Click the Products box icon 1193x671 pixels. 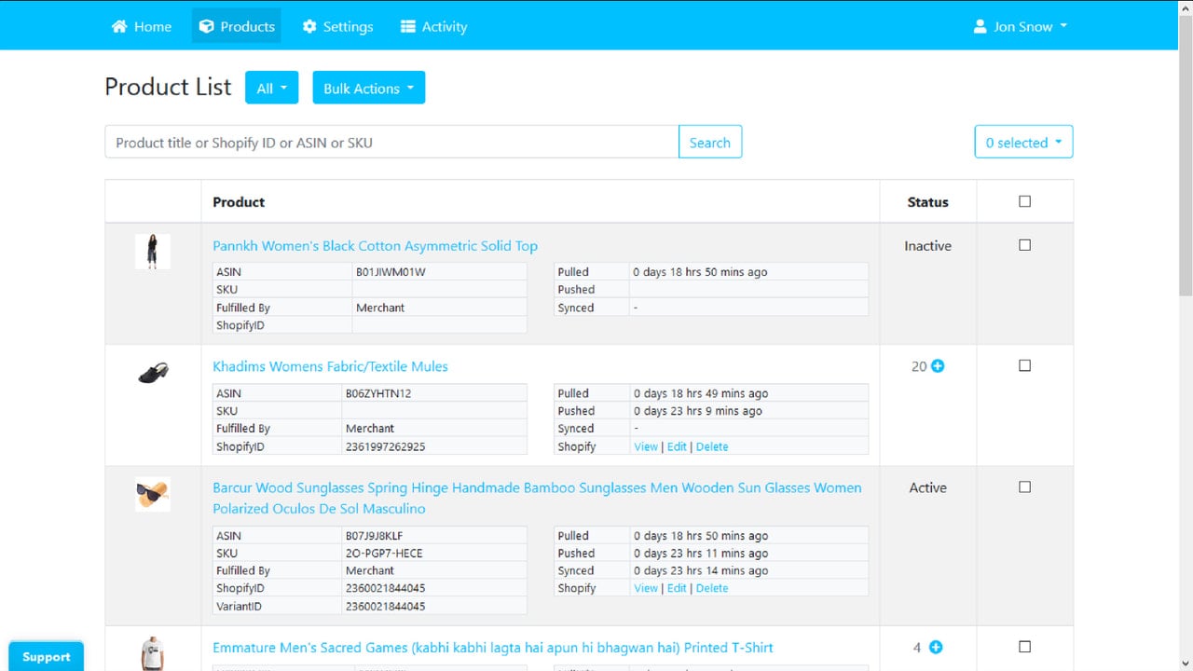tap(207, 27)
